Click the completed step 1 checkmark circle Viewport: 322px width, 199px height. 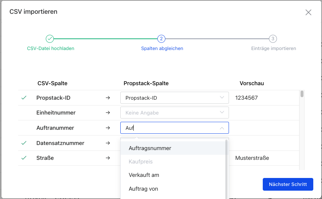[x=50, y=39]
